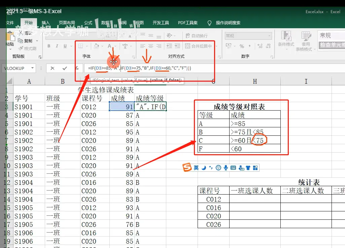345x248 pixels.
Task: Click the Copy (复制) icon
Action: tap(20, 41)
